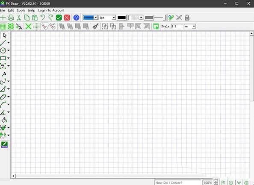Open the fill pattern dropdown
This screenshot has width=254, height=185.
(x=141, y=18)
